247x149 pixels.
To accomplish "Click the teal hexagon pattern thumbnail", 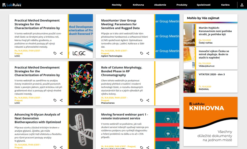I will 167,129.
